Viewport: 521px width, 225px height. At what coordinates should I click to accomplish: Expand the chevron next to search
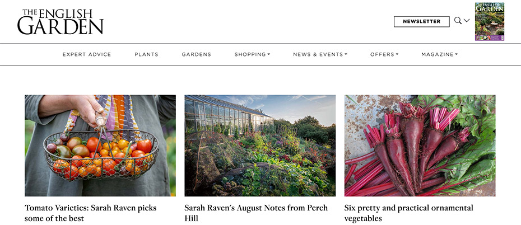pyautogui.click(x=467, y=21)
